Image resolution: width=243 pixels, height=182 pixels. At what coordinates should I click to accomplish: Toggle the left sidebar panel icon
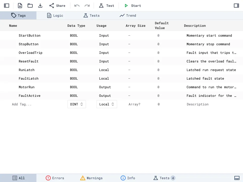6,6
